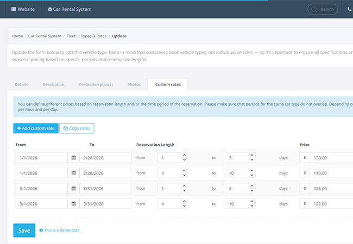The width and height of the screenshot is (353, 244).
Task: Decrease the first row's 'to' days value
Action: click(x=252, y=160)
